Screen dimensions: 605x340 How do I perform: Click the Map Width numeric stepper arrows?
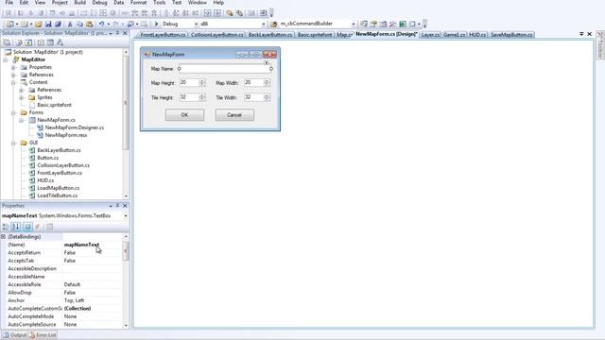click(x=267, y=82)
